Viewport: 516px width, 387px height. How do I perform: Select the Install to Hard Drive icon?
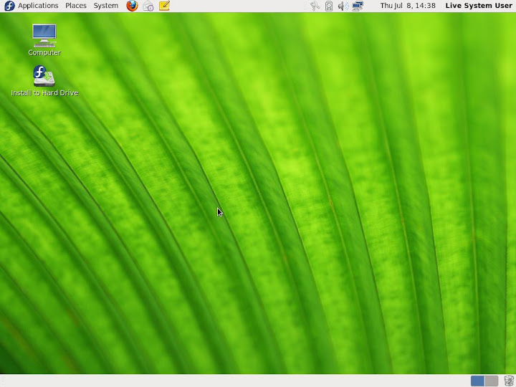(44, 80)
